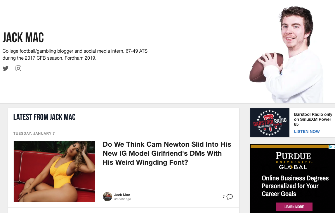Open Jack Mac's Instagram profile icon

tap(18, 68)
